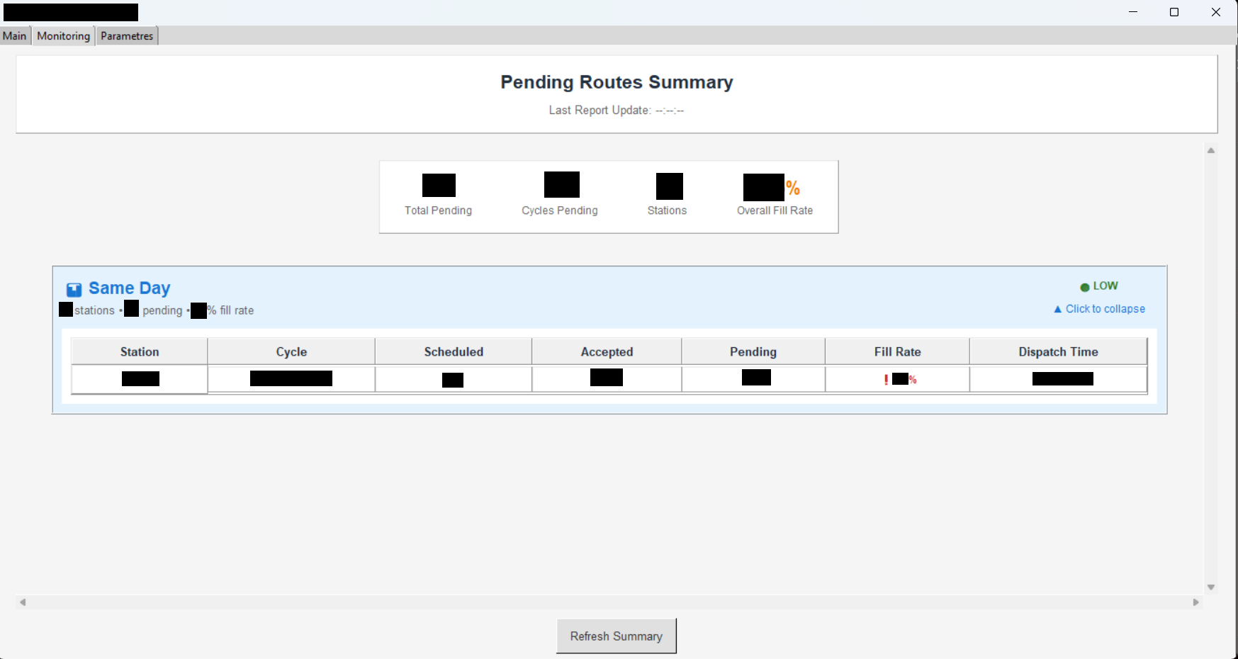Click the Same Day calendar icon
The width and height of the screenshot is (1238, 659).
(x=74, y=289)
